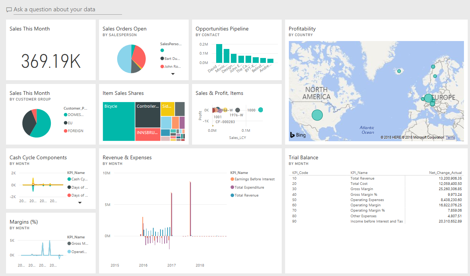Click the Bart Du... legend marker
The width and height of the screenshot is (470, 276).
coord(162,58)
